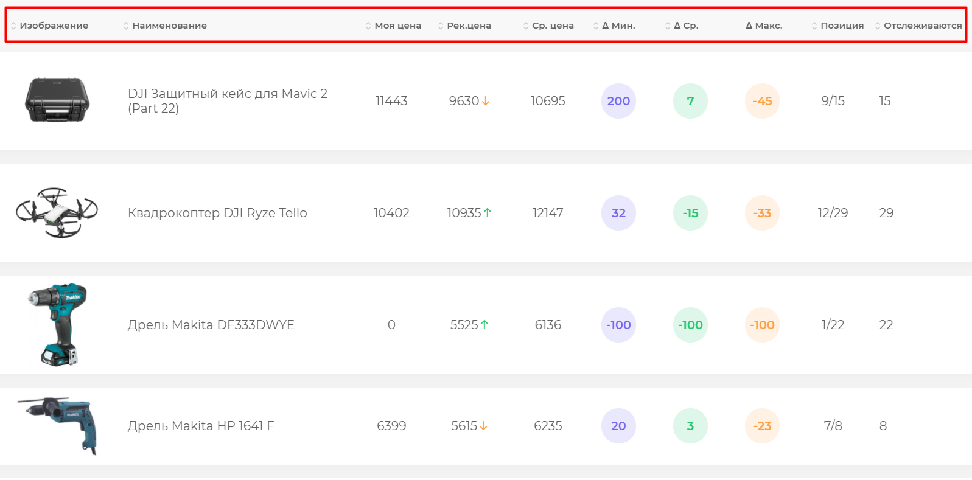Viewport: 972px width, 480px height.
Task: Open Квадрокоптер DJI Ryze Tello product
Action: (x=217, y=213)
